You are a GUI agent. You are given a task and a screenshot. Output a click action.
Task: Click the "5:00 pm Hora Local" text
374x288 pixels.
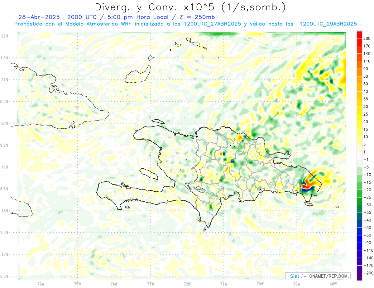point(137,17)
